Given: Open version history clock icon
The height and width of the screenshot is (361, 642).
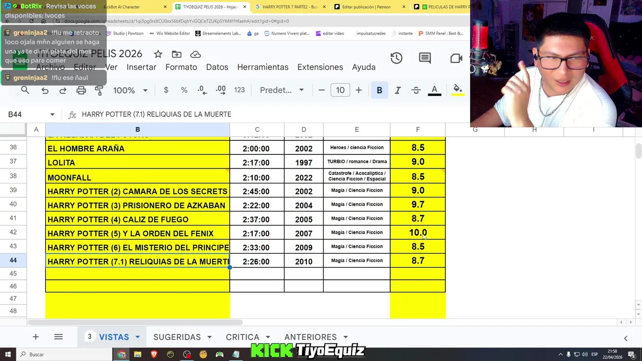Looking at the screenshot, I should tap(396, 58).
